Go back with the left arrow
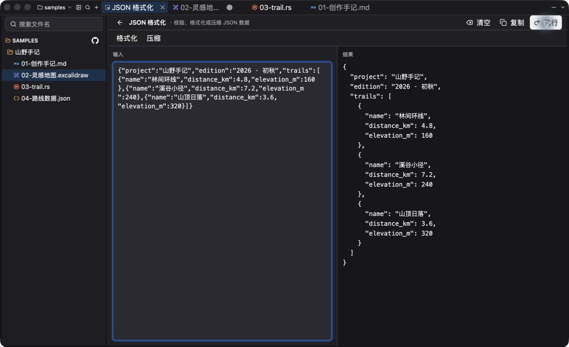 tap(120, 23)
